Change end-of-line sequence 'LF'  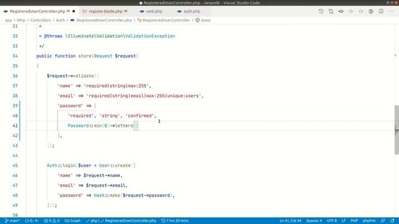pos(344,221)
